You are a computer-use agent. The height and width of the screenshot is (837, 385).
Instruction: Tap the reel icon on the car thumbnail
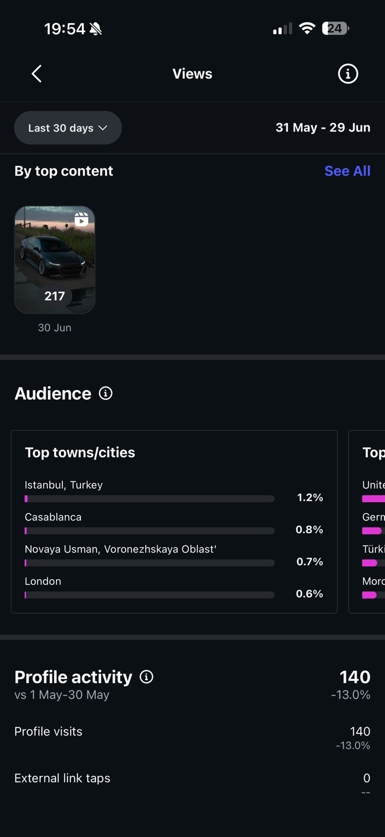coord(81,219)
